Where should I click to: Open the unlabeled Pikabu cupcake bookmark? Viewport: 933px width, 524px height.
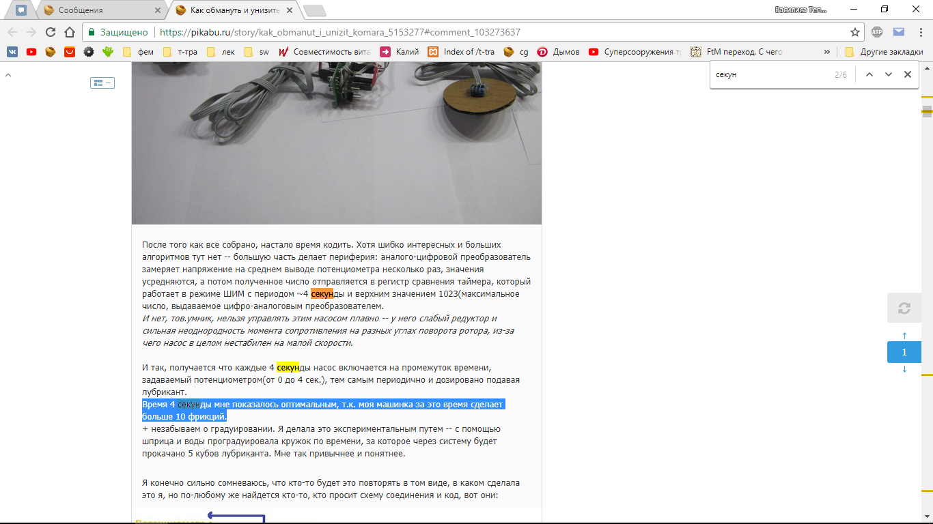click(x=51, y=52)
